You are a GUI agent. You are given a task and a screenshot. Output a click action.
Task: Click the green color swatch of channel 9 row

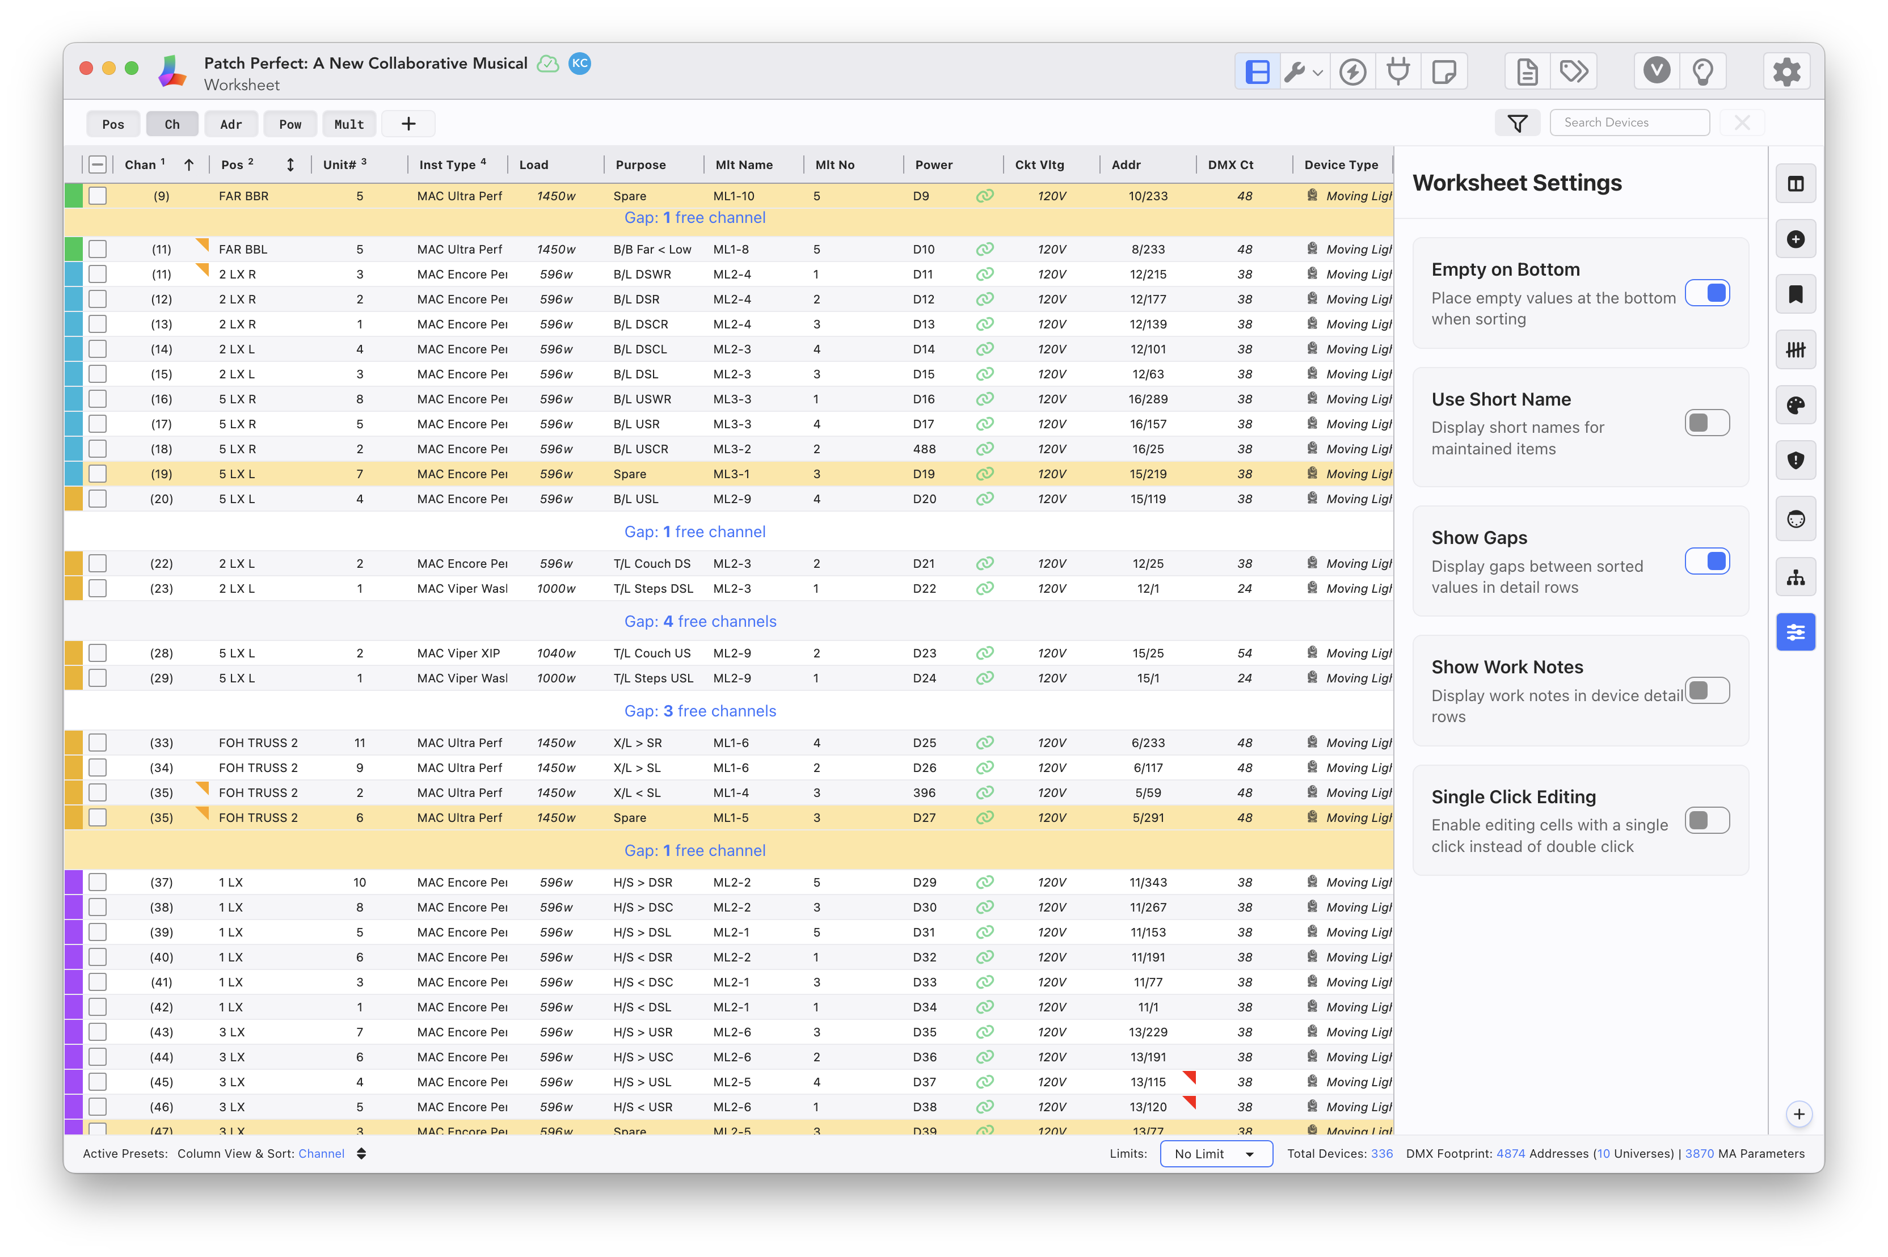pos(74,196)
